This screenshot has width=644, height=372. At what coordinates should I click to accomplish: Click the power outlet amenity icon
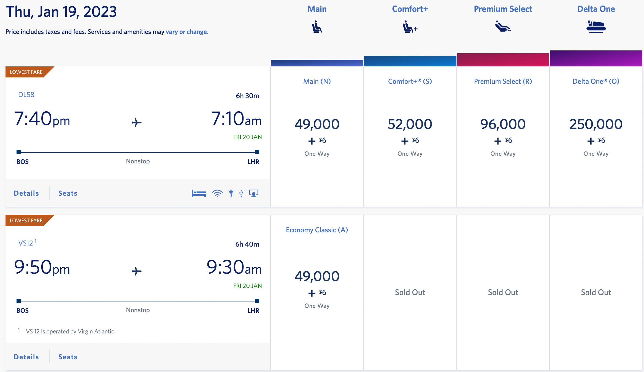point(231,193)
